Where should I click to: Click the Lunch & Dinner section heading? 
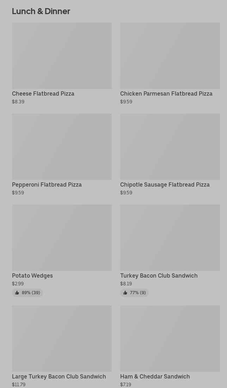41,11
